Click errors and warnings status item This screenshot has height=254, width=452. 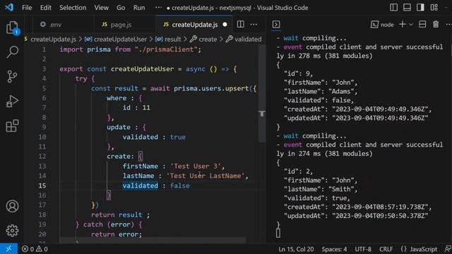point(35,249)
